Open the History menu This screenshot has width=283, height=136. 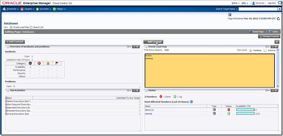tap(59, 9)
